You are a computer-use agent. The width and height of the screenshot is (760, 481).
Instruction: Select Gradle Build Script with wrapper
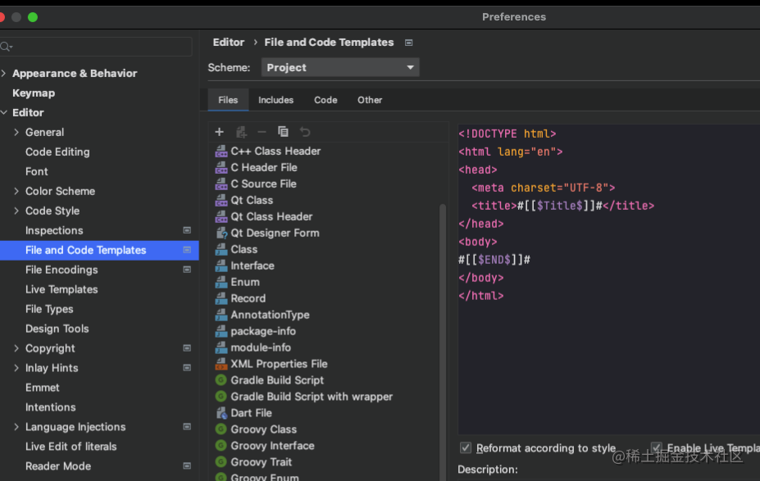click(312, 397)
